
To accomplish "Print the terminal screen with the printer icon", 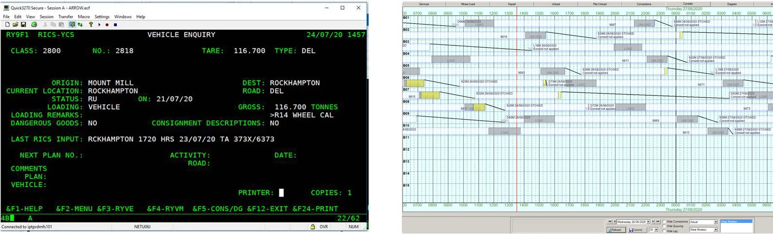I will (x=34, y=25).
